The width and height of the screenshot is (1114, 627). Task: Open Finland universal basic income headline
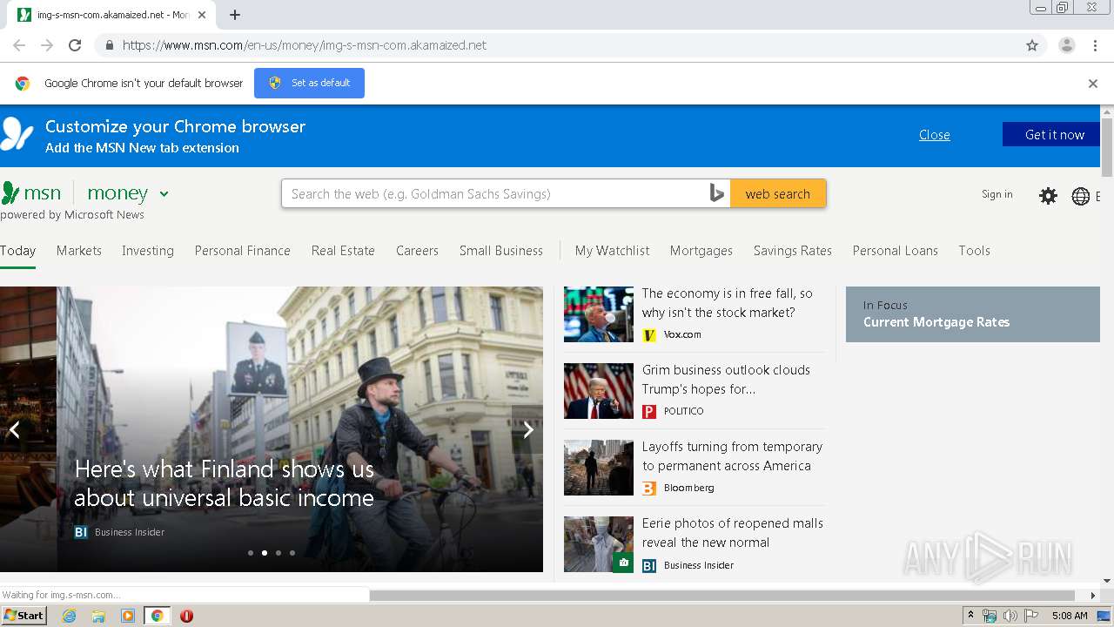(x=224, y=483)
